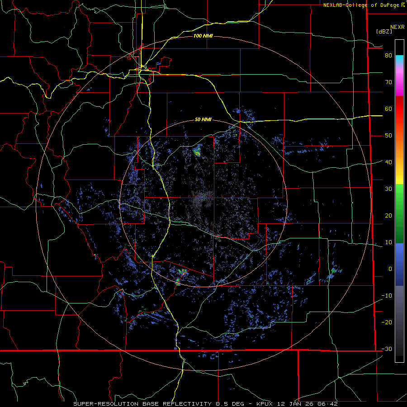Click the NEXR label above the color scale

pyautogui.click(x=397, y=27)
